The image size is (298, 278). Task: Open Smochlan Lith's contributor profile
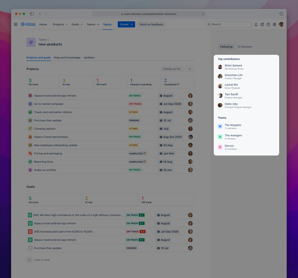[x=234, y=77]
